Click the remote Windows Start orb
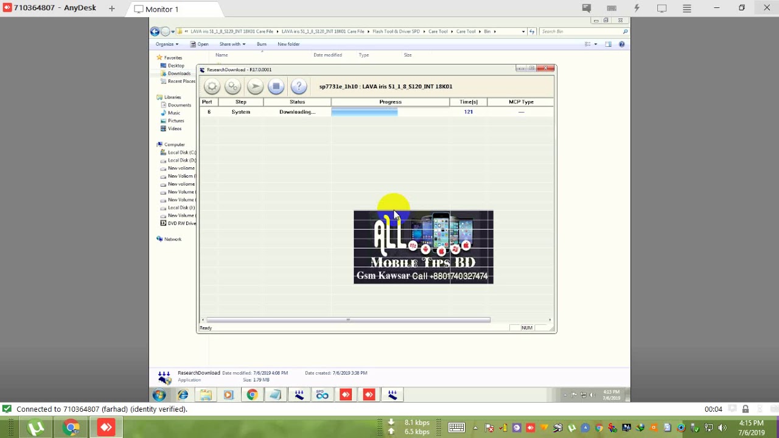 click(159, 395)
